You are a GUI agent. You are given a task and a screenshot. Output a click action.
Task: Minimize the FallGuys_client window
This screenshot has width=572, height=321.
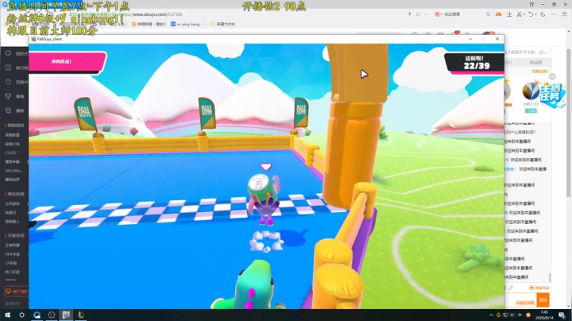[470, 39]
